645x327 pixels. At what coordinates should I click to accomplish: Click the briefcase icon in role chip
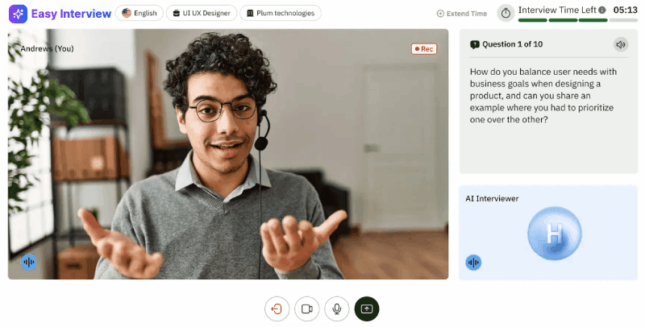tap(176, 13)
